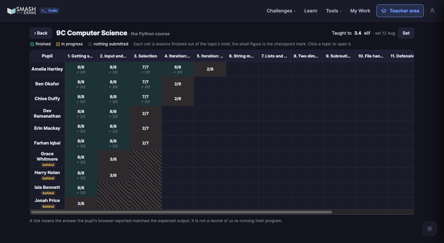
Task: Open the Teacher area
Action: point(400,11)
